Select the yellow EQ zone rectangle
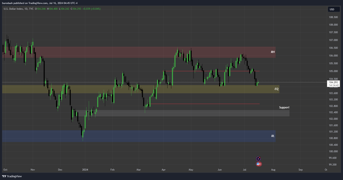The height and width of the screenshot is (180, 343). point(141,89)
